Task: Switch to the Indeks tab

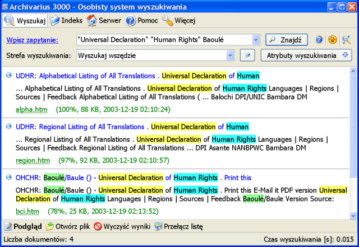Action: pos(66,21)
